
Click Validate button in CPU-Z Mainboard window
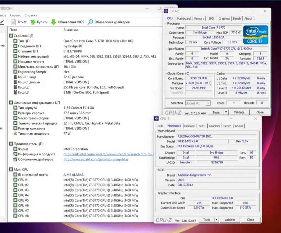click(229, 220)
